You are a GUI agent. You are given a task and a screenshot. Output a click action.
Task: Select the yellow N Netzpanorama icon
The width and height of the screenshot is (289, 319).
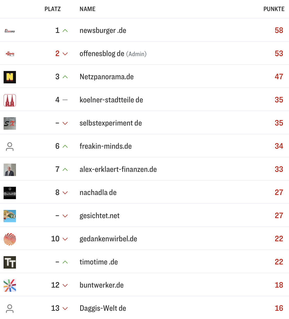click(10, 77)
